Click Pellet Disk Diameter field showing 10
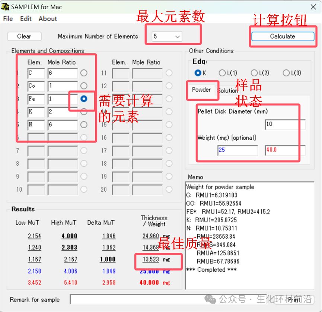 (285, 125)
